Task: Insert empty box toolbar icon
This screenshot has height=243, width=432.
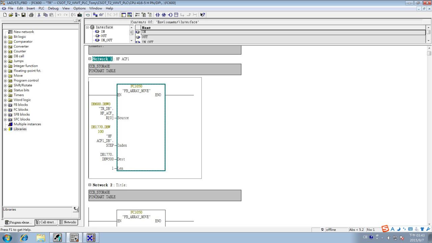Action: (176, 15)
